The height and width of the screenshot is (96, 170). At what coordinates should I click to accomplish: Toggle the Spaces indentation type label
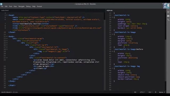click(x=161, y=92)
